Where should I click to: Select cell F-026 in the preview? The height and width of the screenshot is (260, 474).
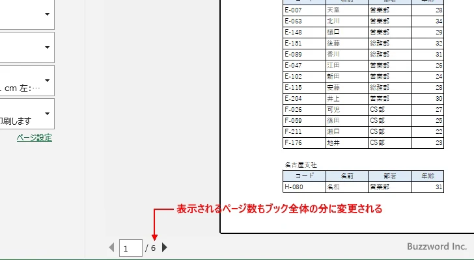(x=305, y=110)
